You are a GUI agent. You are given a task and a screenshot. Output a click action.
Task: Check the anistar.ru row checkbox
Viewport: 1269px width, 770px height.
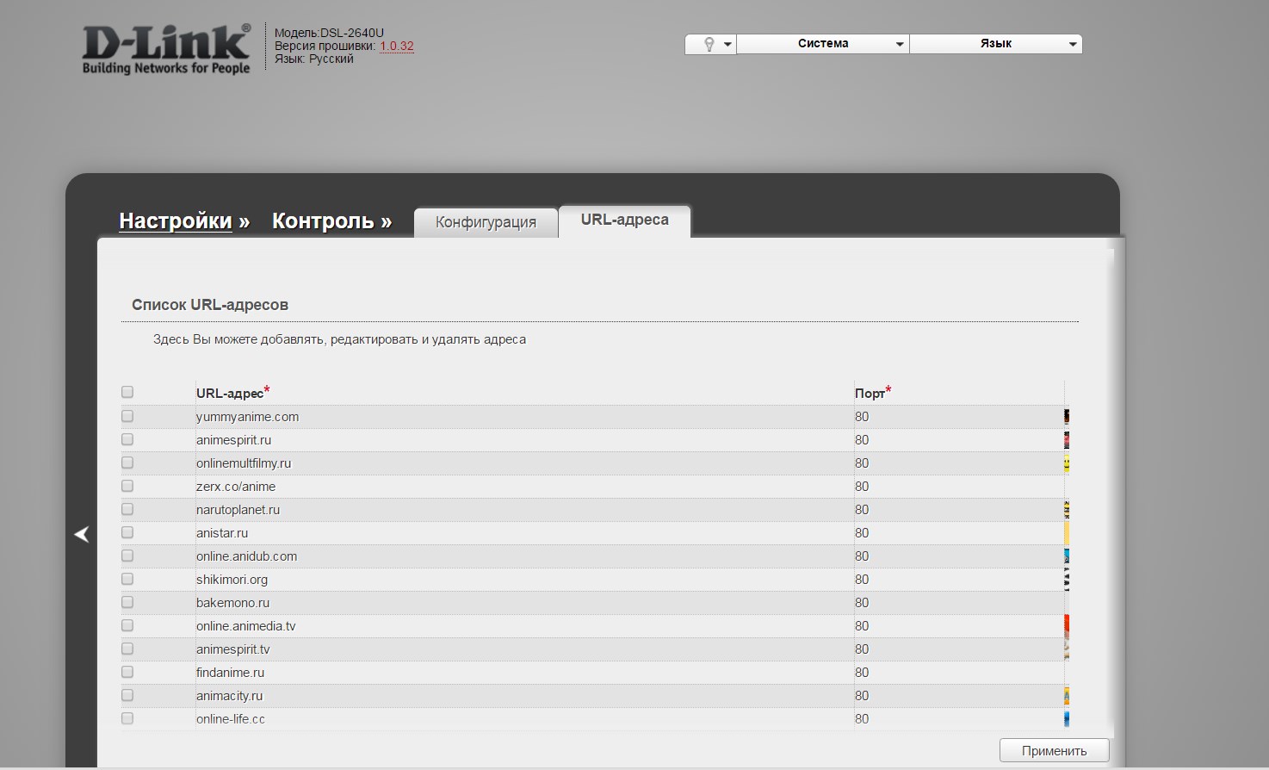pyautogui.click(x=127, y=532)
